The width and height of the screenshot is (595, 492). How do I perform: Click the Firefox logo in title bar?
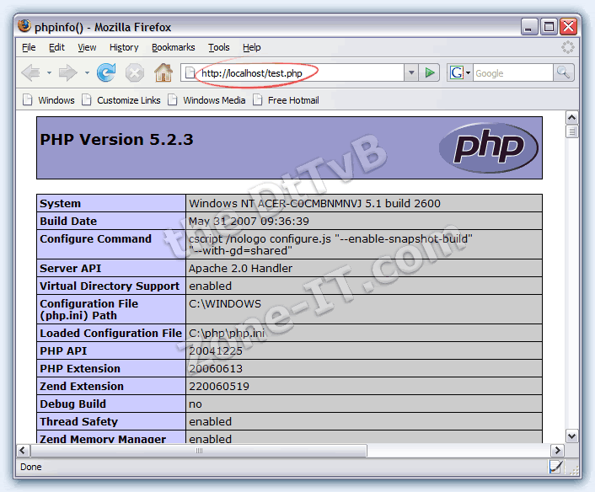click(x=24, y=27)
